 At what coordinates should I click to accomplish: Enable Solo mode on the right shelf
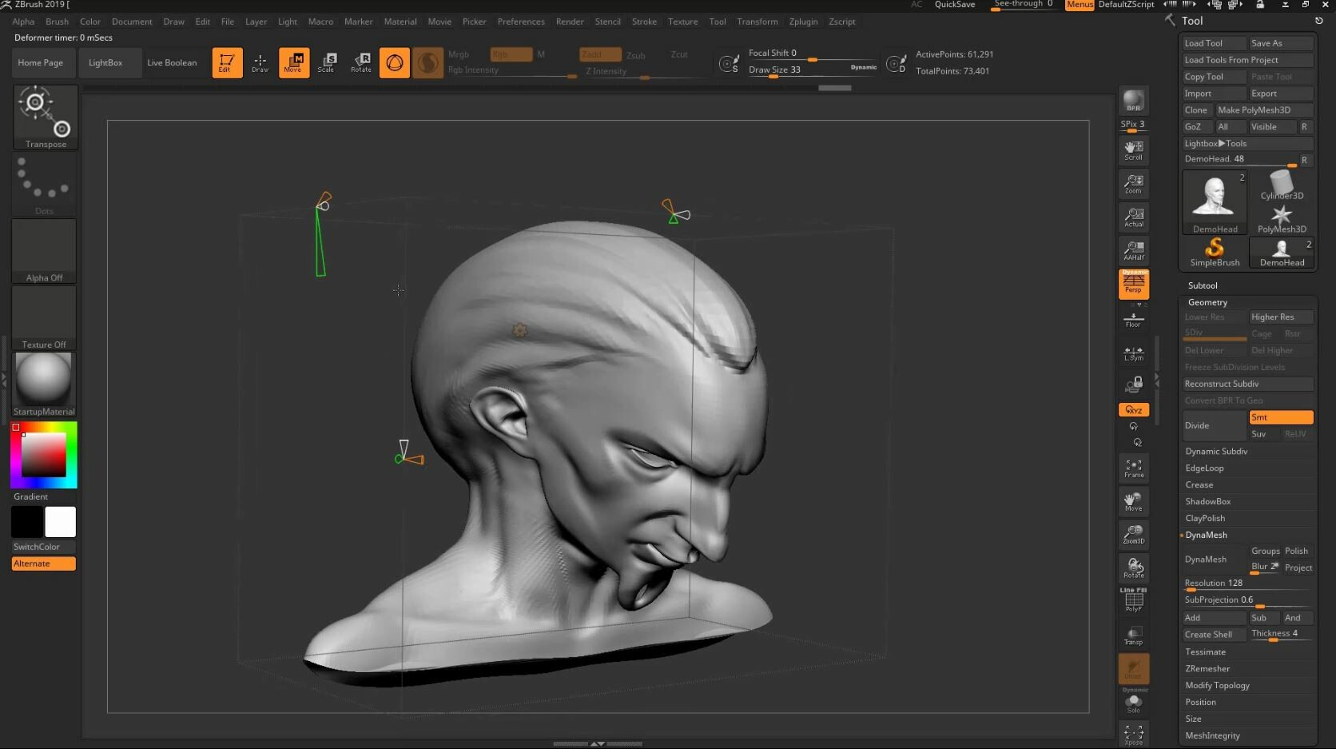(1133, 702)
